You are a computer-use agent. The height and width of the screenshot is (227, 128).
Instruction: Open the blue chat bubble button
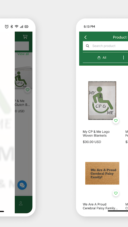22,185
